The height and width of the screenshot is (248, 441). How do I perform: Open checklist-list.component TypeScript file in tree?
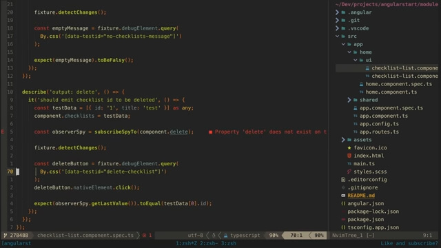point(404,76)
